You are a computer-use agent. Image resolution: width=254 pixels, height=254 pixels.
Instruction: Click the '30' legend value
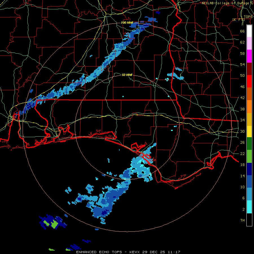click(242, 131)
